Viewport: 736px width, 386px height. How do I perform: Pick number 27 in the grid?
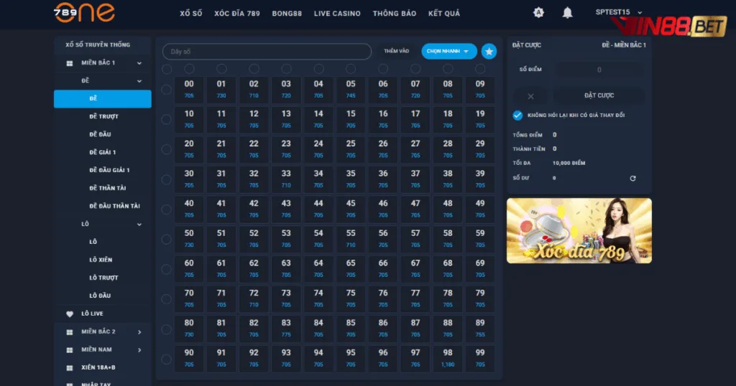415,149
